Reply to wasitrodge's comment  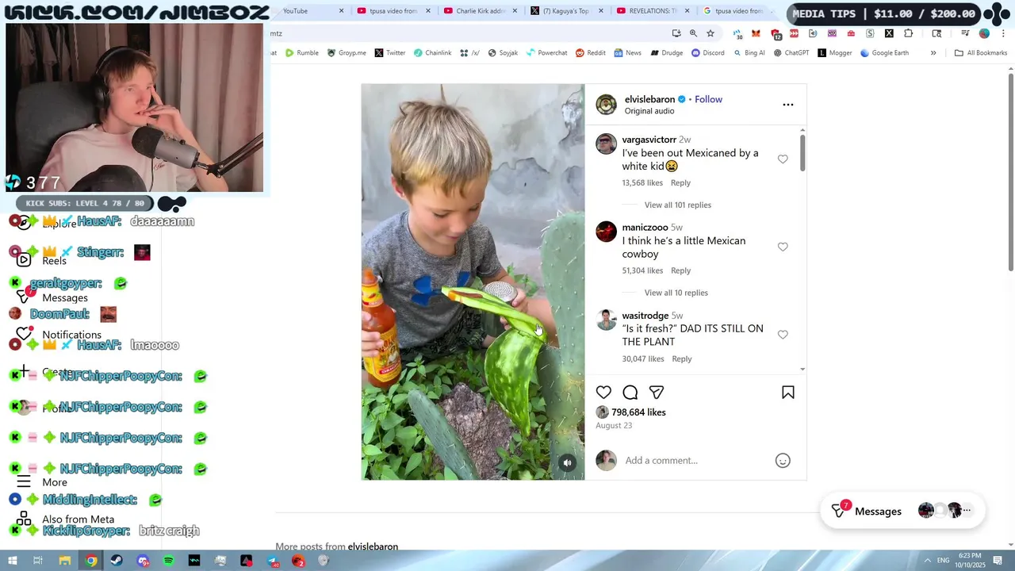(682, 358)
